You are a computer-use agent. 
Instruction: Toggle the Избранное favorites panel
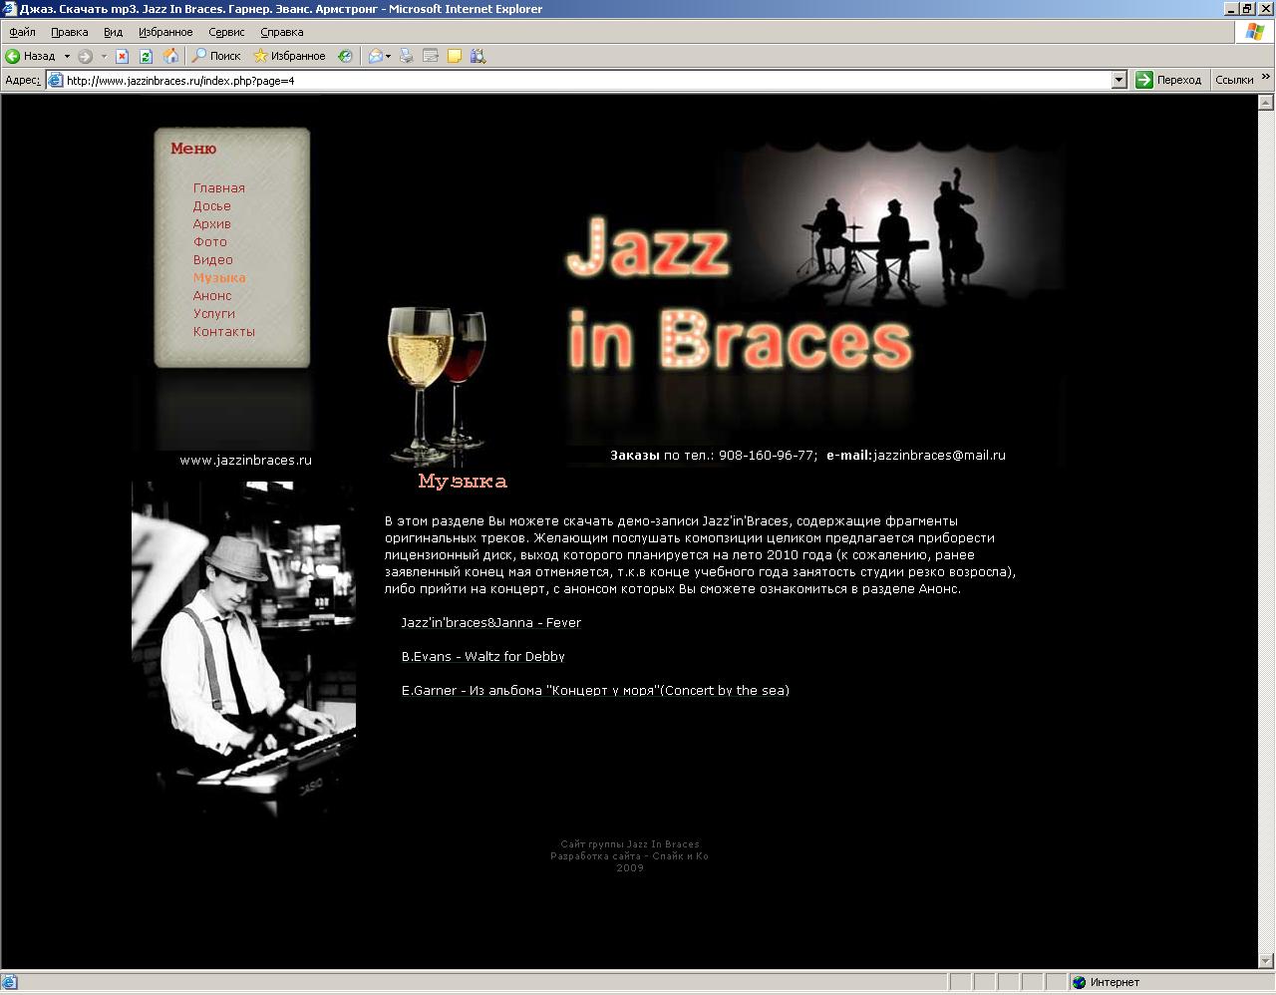click(x=287, y=56)
